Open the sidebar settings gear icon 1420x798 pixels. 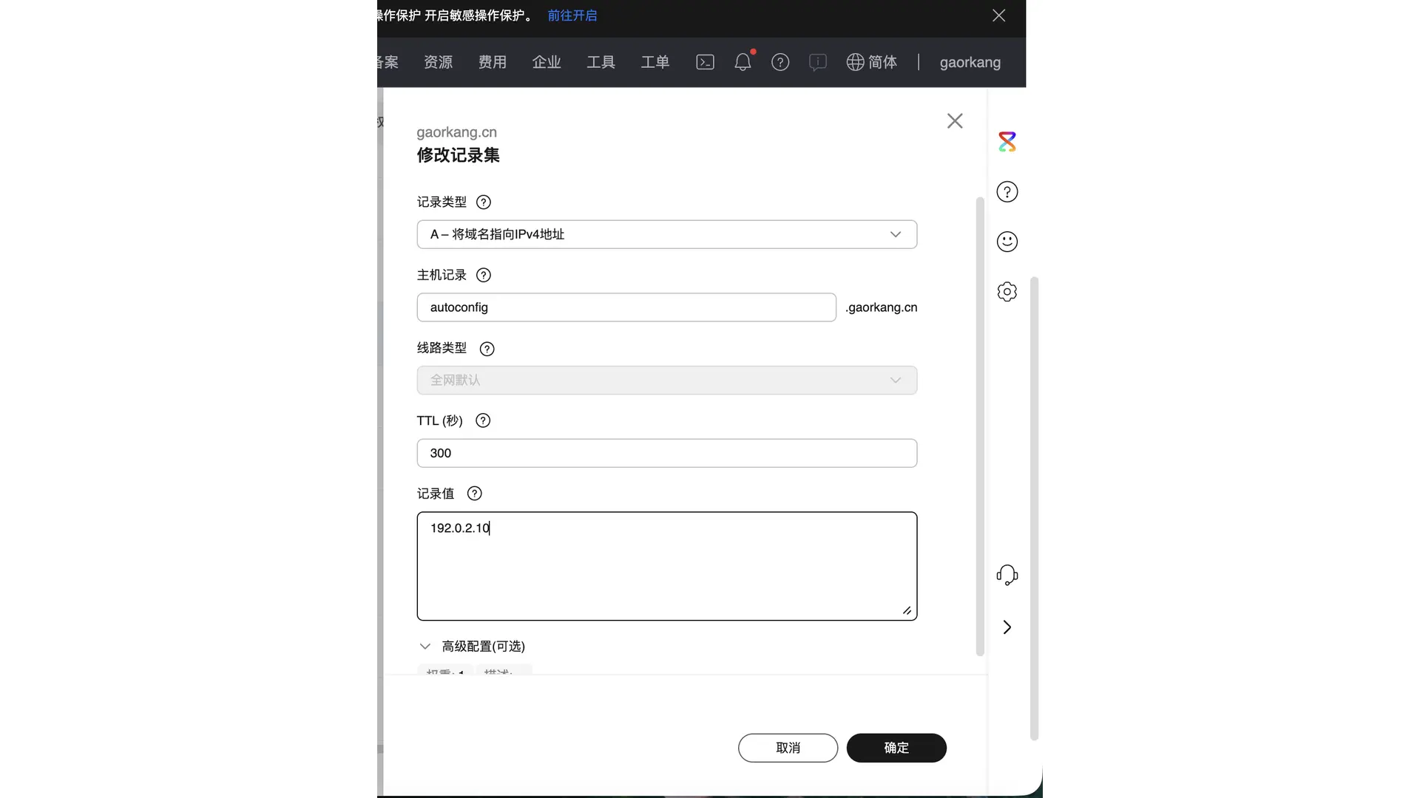tap(1007, 292)
